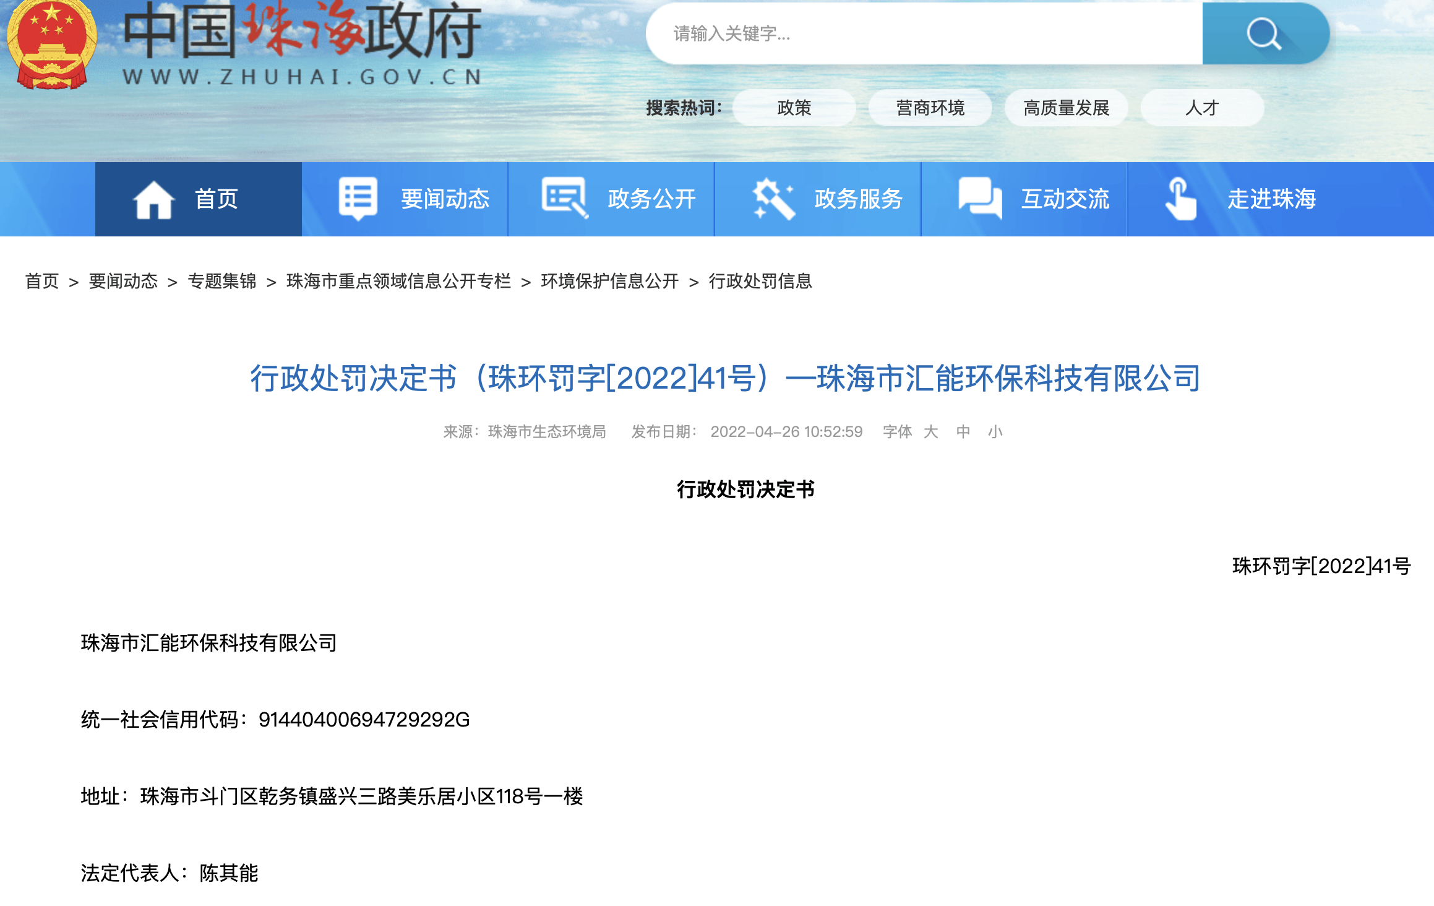1434x906 pixels.
Task: Open the 政务公开 navigation menu
Action: coord(651,199)
